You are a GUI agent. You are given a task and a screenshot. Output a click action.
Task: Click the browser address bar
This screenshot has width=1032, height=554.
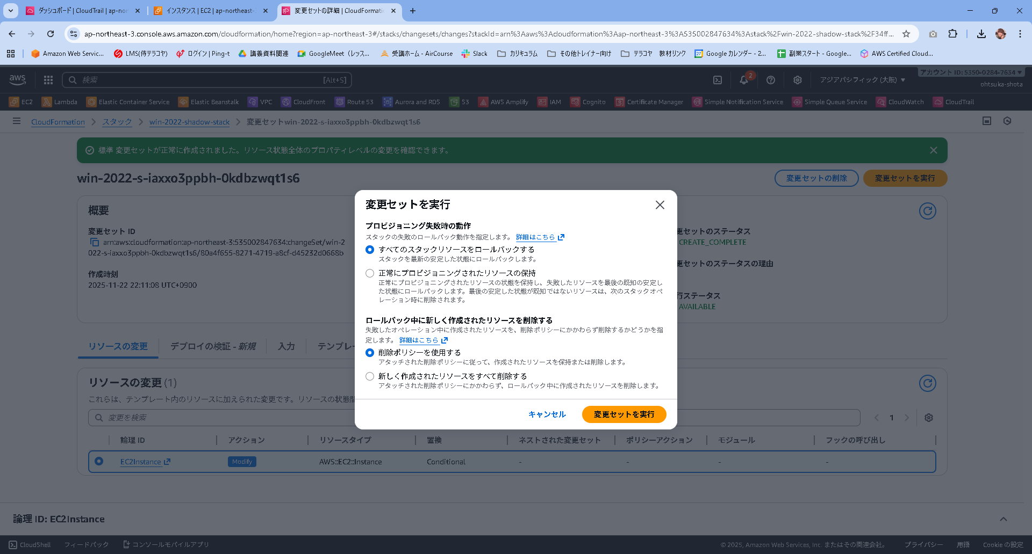point(488,34)
